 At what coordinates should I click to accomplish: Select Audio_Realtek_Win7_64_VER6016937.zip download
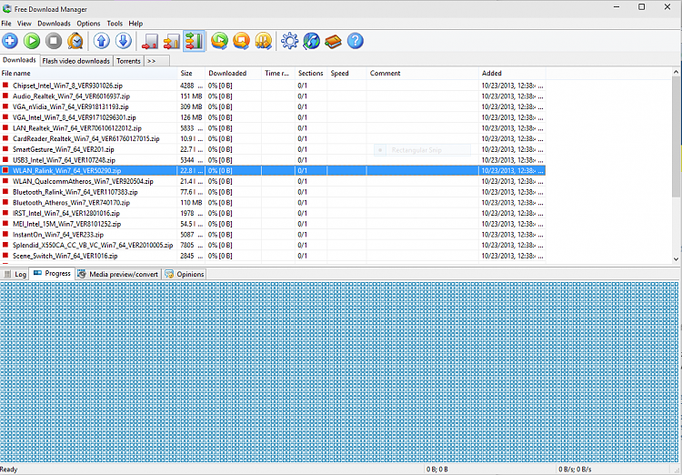273,96
